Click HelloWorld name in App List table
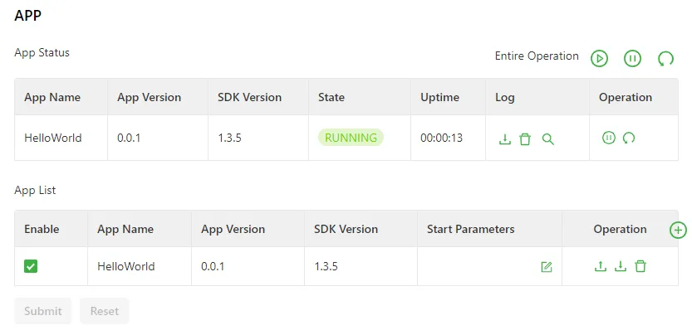 (126, 267)
